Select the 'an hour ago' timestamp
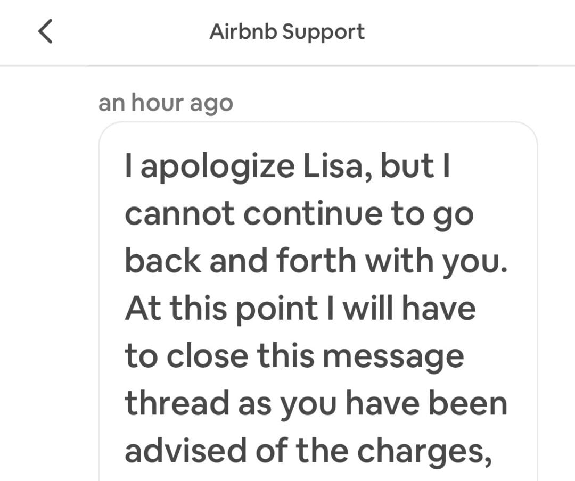 point(166,103)
